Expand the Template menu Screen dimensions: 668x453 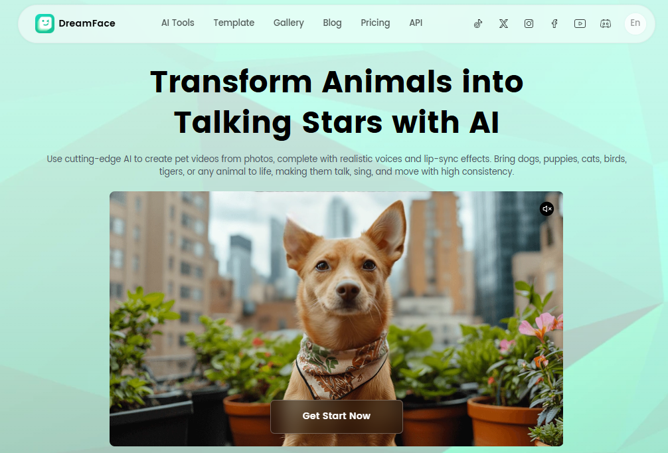pyautogui.click(x=234, y=23)
